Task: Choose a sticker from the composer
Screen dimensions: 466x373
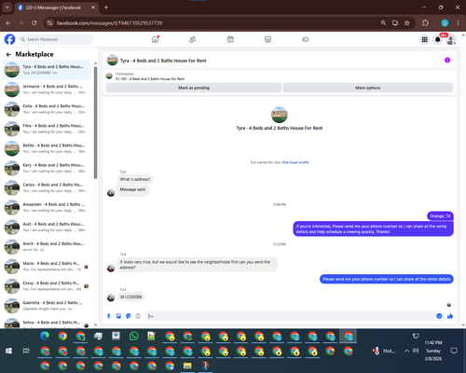Action: [129, 316]
